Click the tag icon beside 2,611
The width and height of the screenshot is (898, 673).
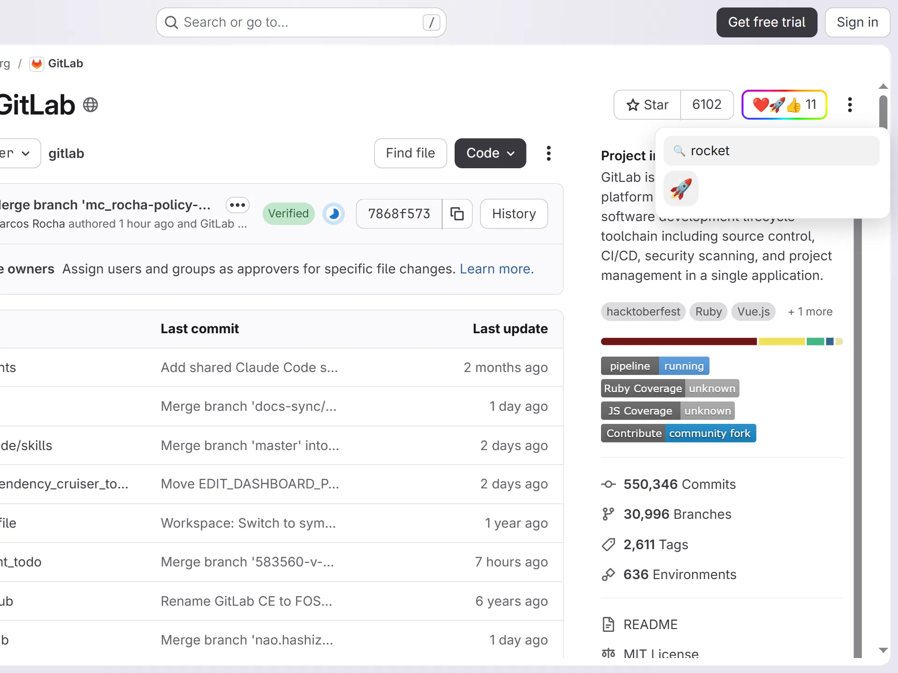click(608, 544)
